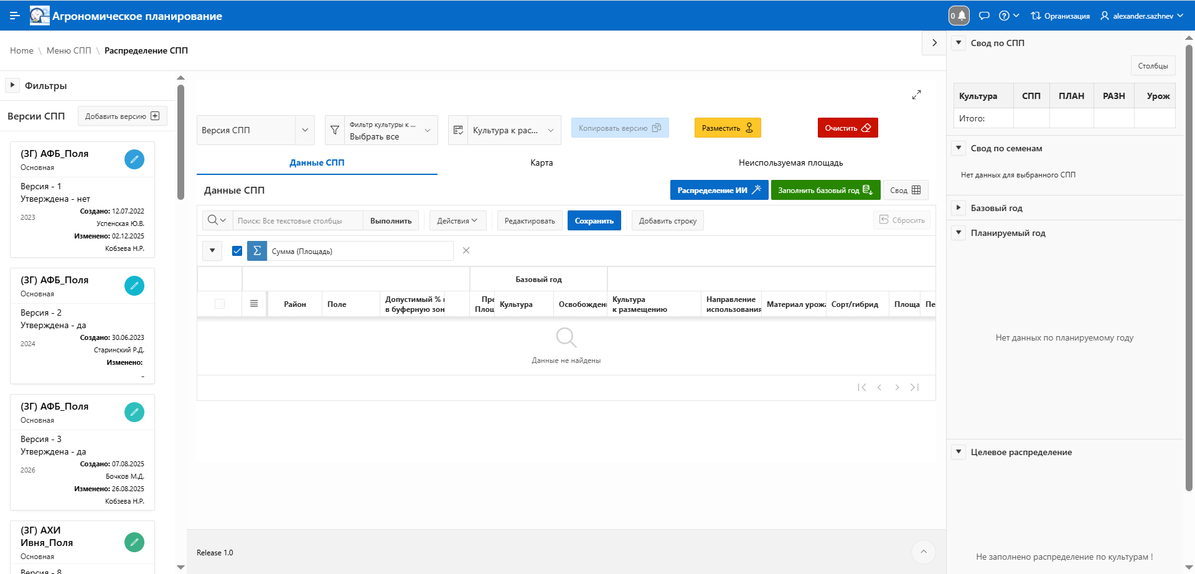The width and height of the screenshot is (1195, 574).
Task: Click the fullscreen expand arrows icon
Action: (916, 95)
